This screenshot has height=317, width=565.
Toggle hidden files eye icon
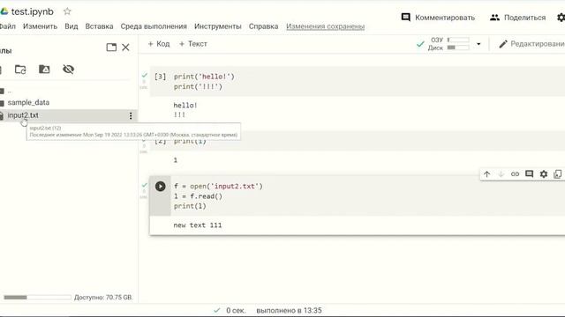(x=69, y=69)
